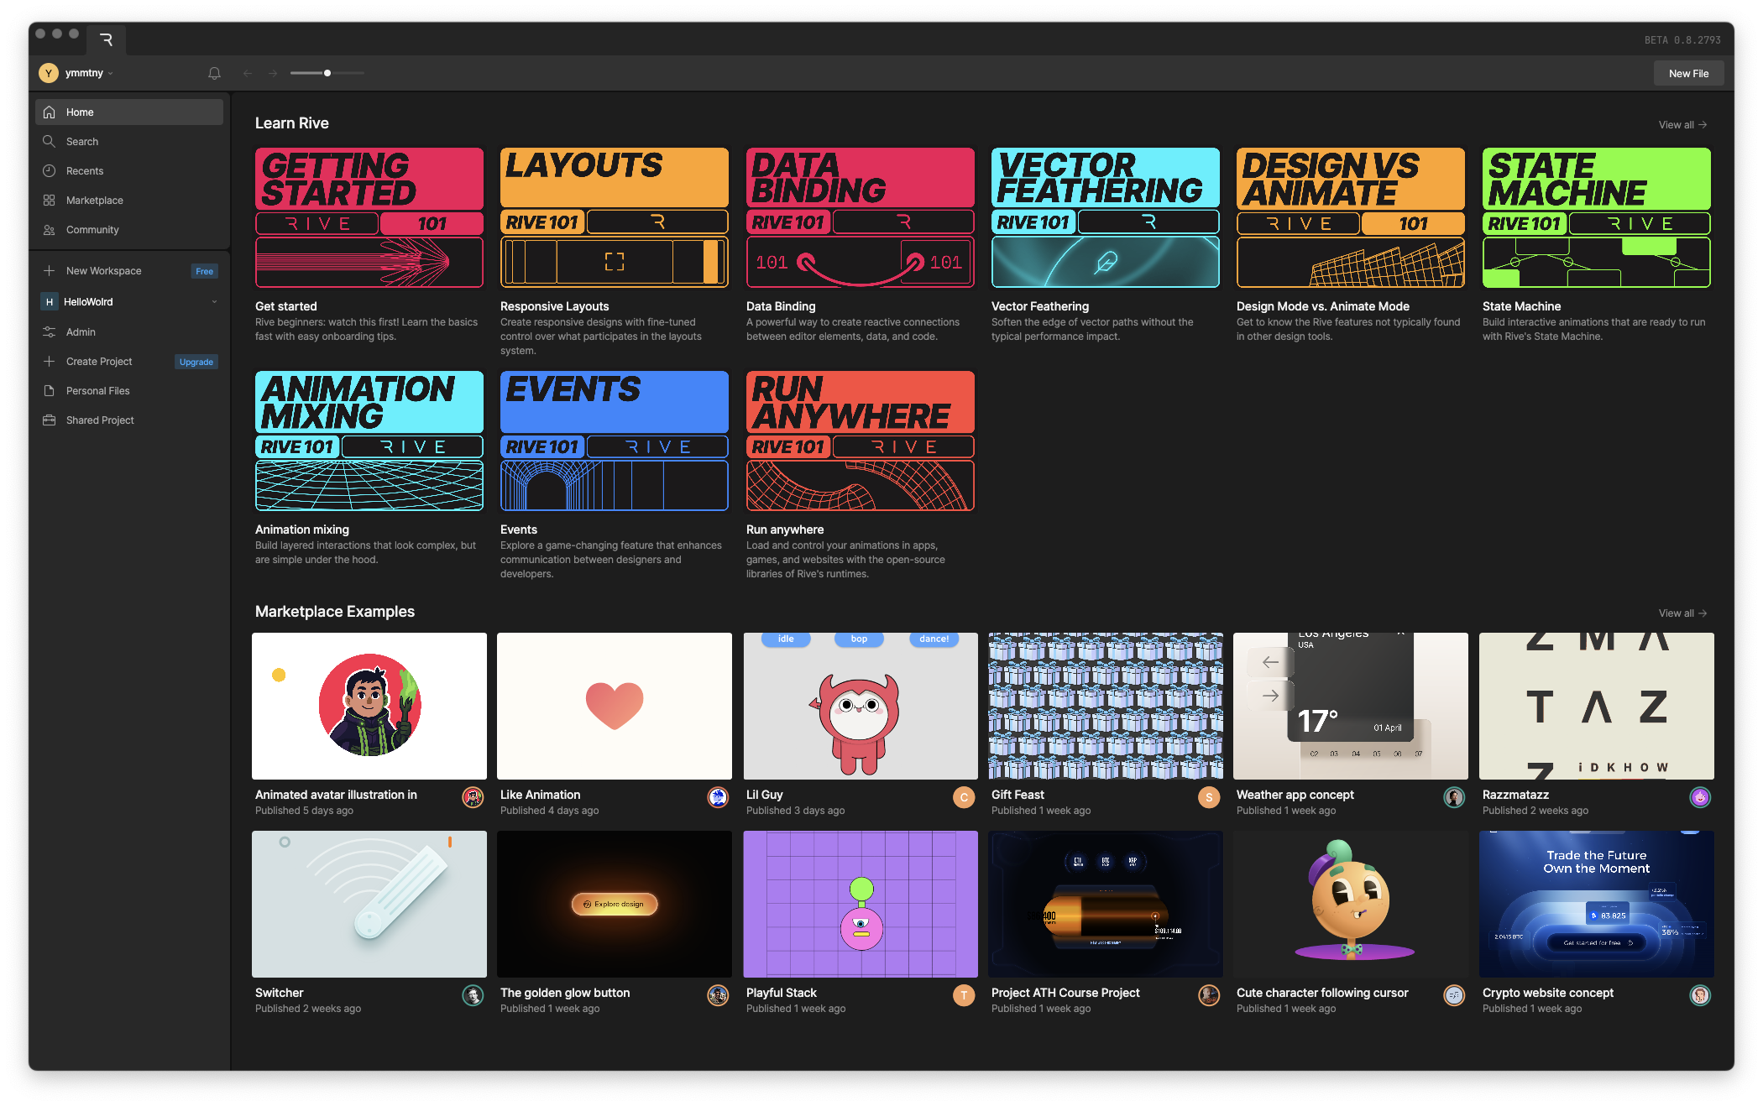Image resolution: width=1763 pixels, height=1106 pixels.
Task: Go back with the left arrow
Action: coord(248,73)
